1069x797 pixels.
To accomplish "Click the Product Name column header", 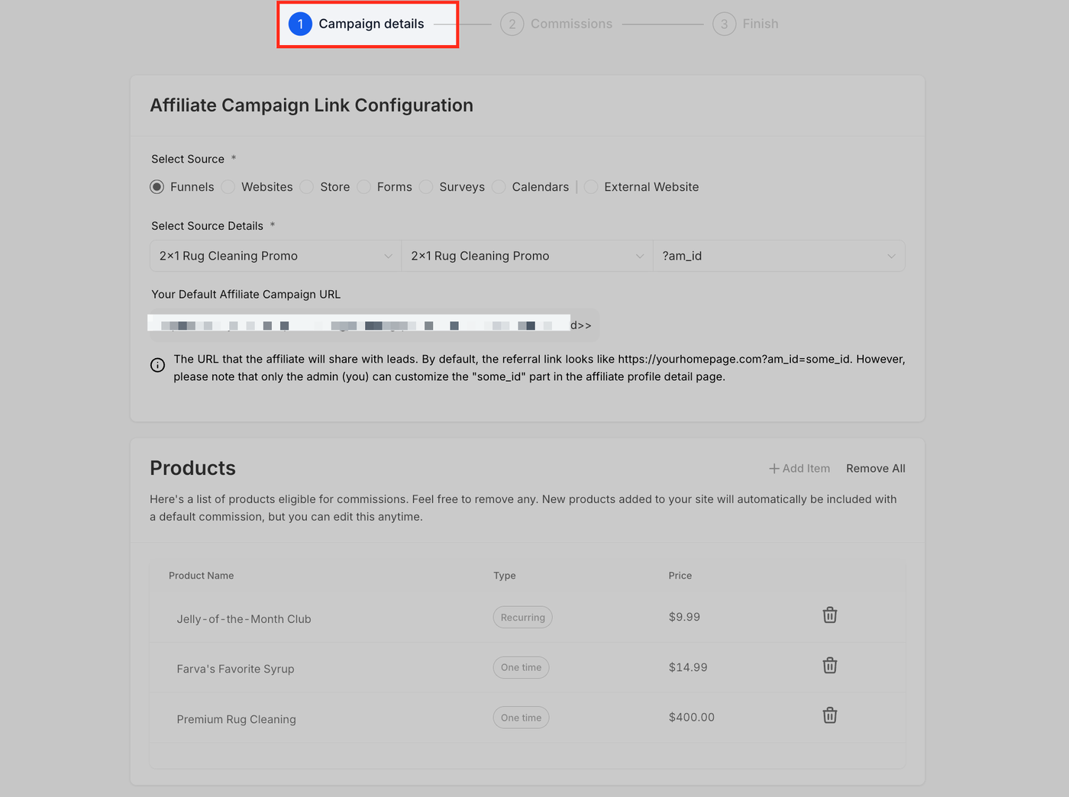I will pos(202,576).
